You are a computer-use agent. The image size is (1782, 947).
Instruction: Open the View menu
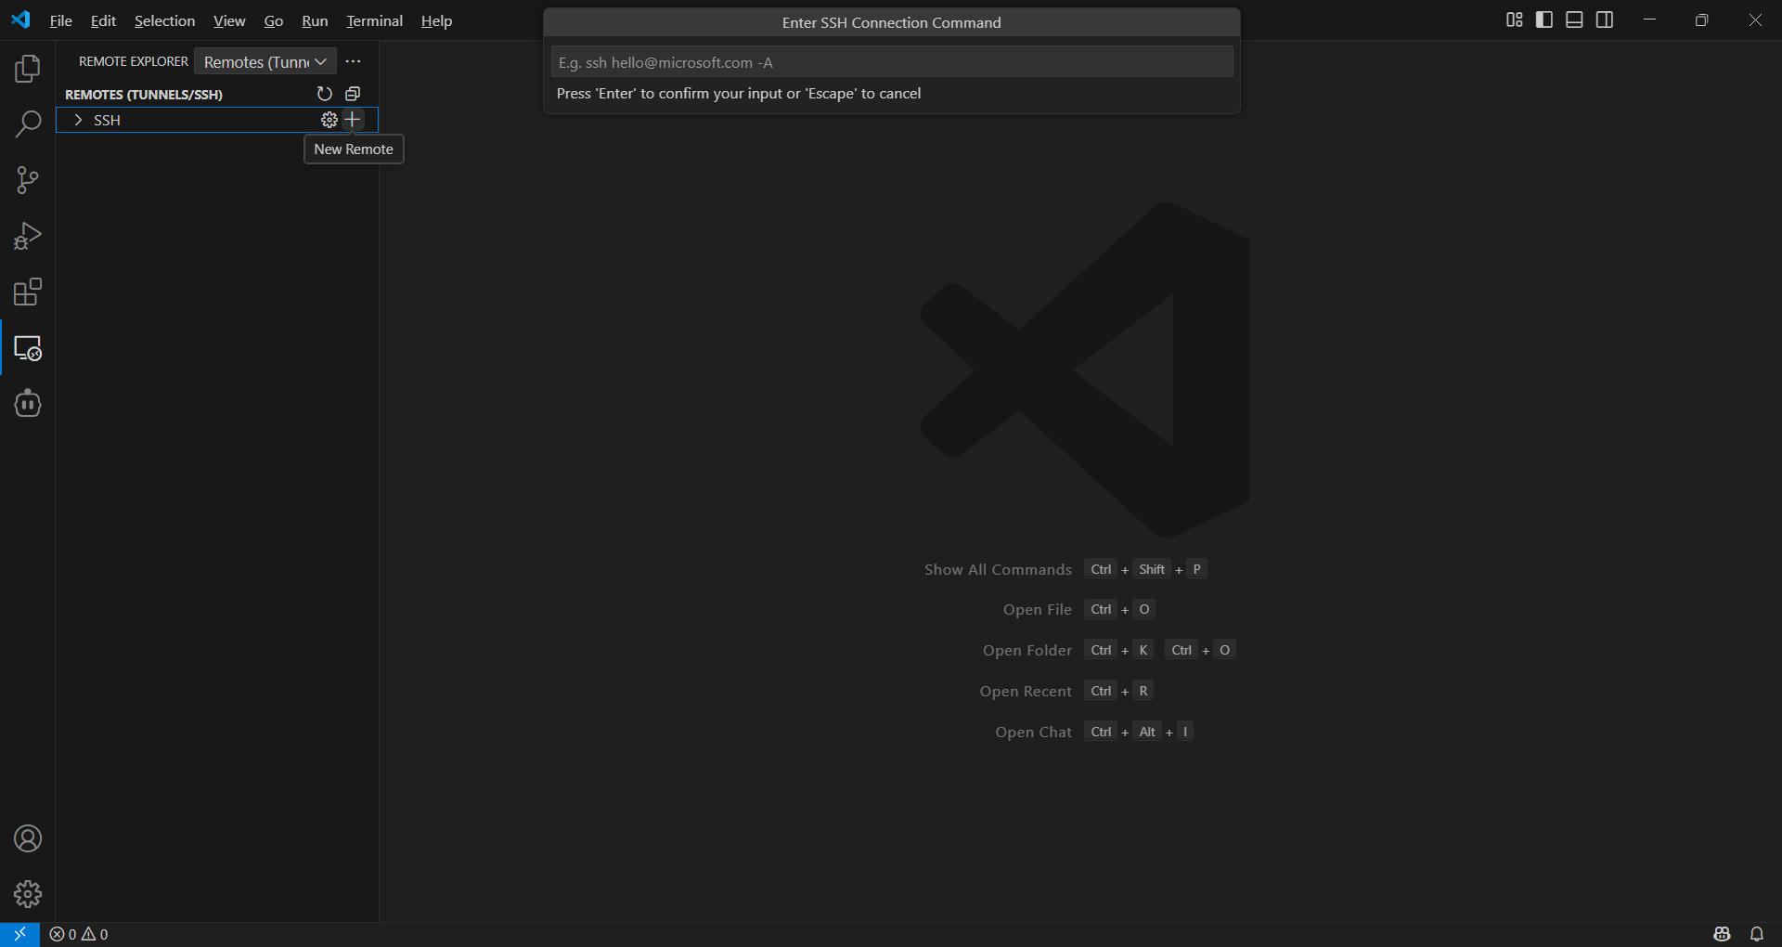tap(229, 20)
